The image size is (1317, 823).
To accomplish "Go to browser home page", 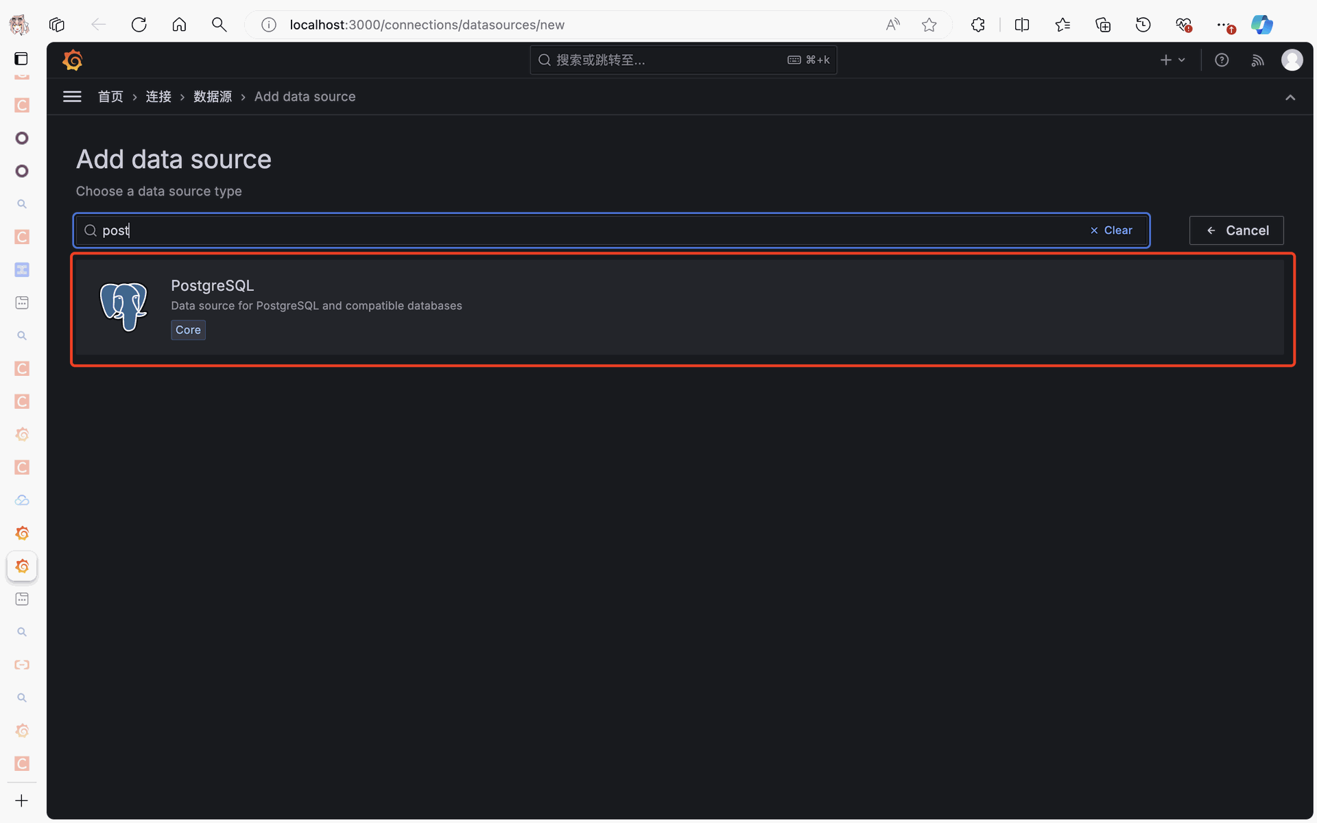I will coord(179,25).
